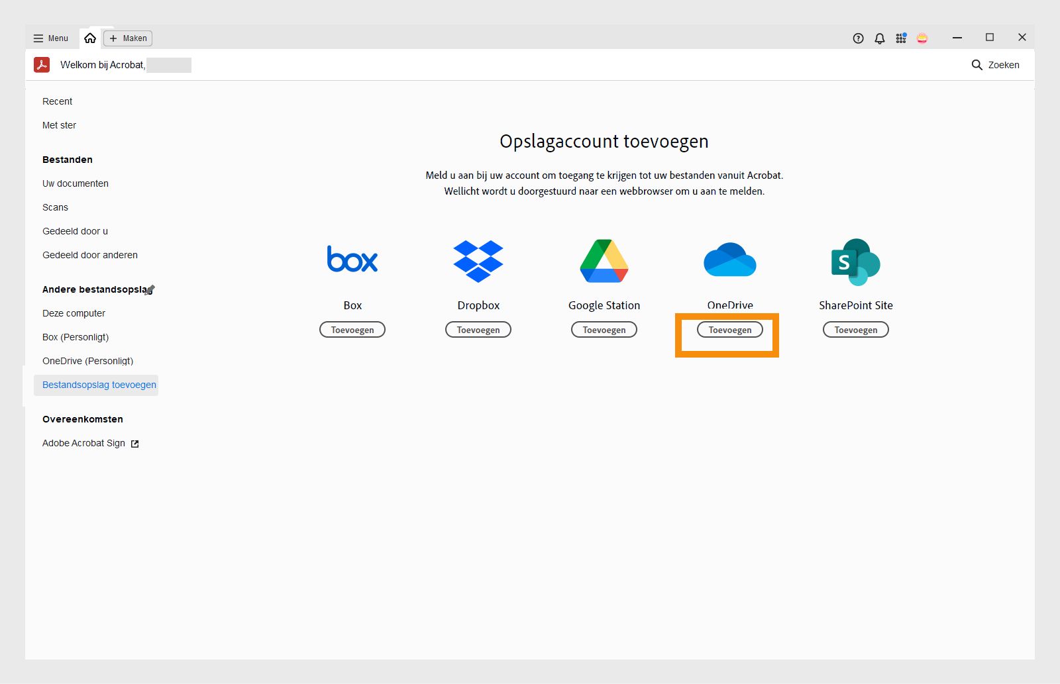1060x684 pixels.
Task: Click the Google Station drive icon
Action: pyautogui.click(x=604, y=260)
